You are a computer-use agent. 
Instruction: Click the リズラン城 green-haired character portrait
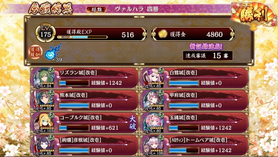coord(44,78)
